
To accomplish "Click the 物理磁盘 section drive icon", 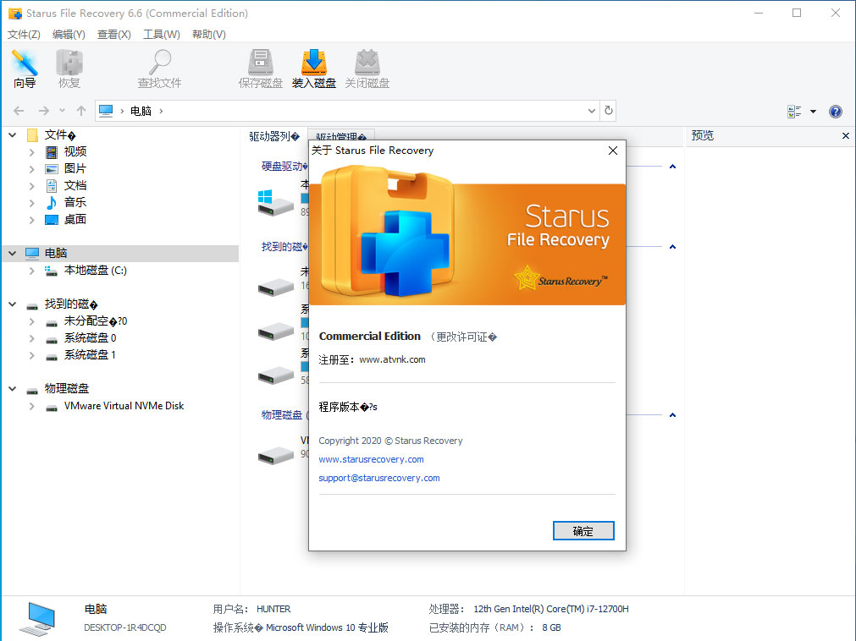I will (276, 455).
